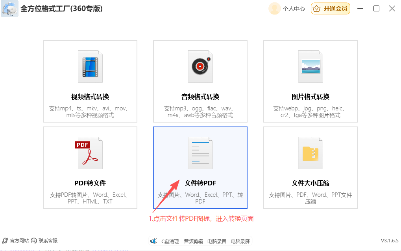The width and height of the screenshot is (401, 251).
Task: Open the hamburger menu in title bar
Action: 360,9
